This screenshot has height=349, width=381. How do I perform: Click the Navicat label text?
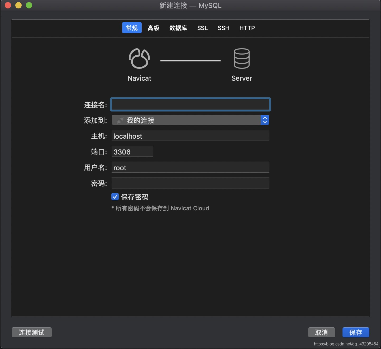coord(139,78)
